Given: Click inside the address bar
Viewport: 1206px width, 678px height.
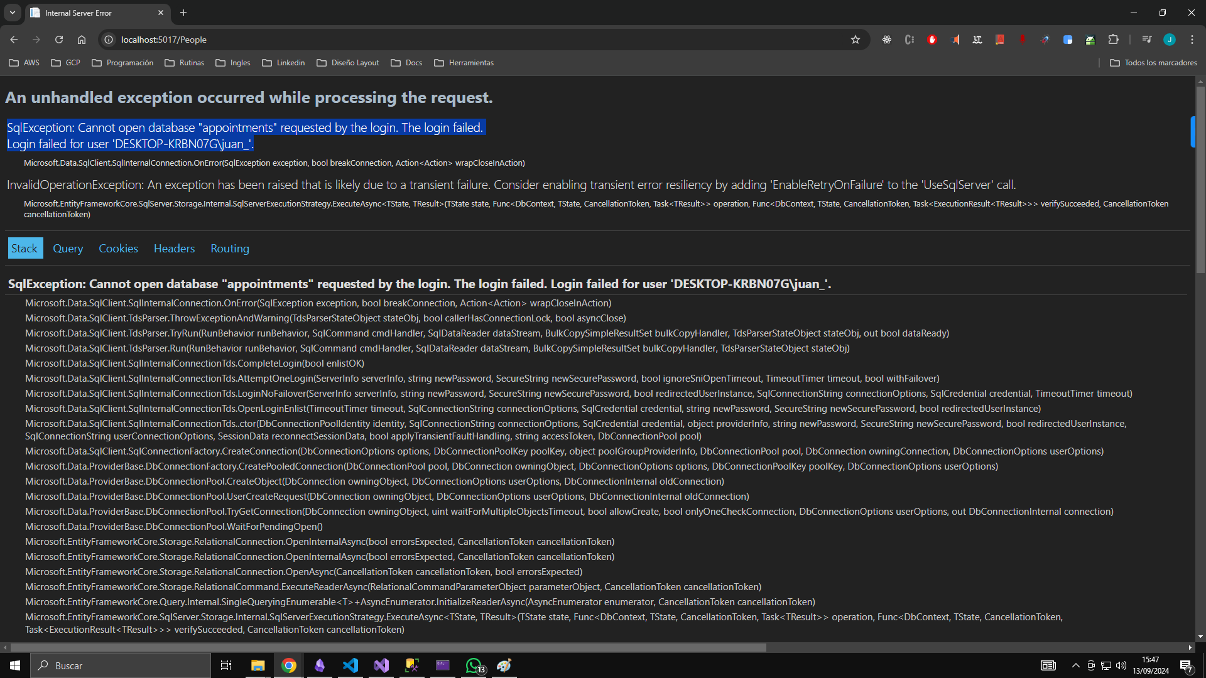Looking at the screenshot, I should pyautogui.click(x=377, y=39).
